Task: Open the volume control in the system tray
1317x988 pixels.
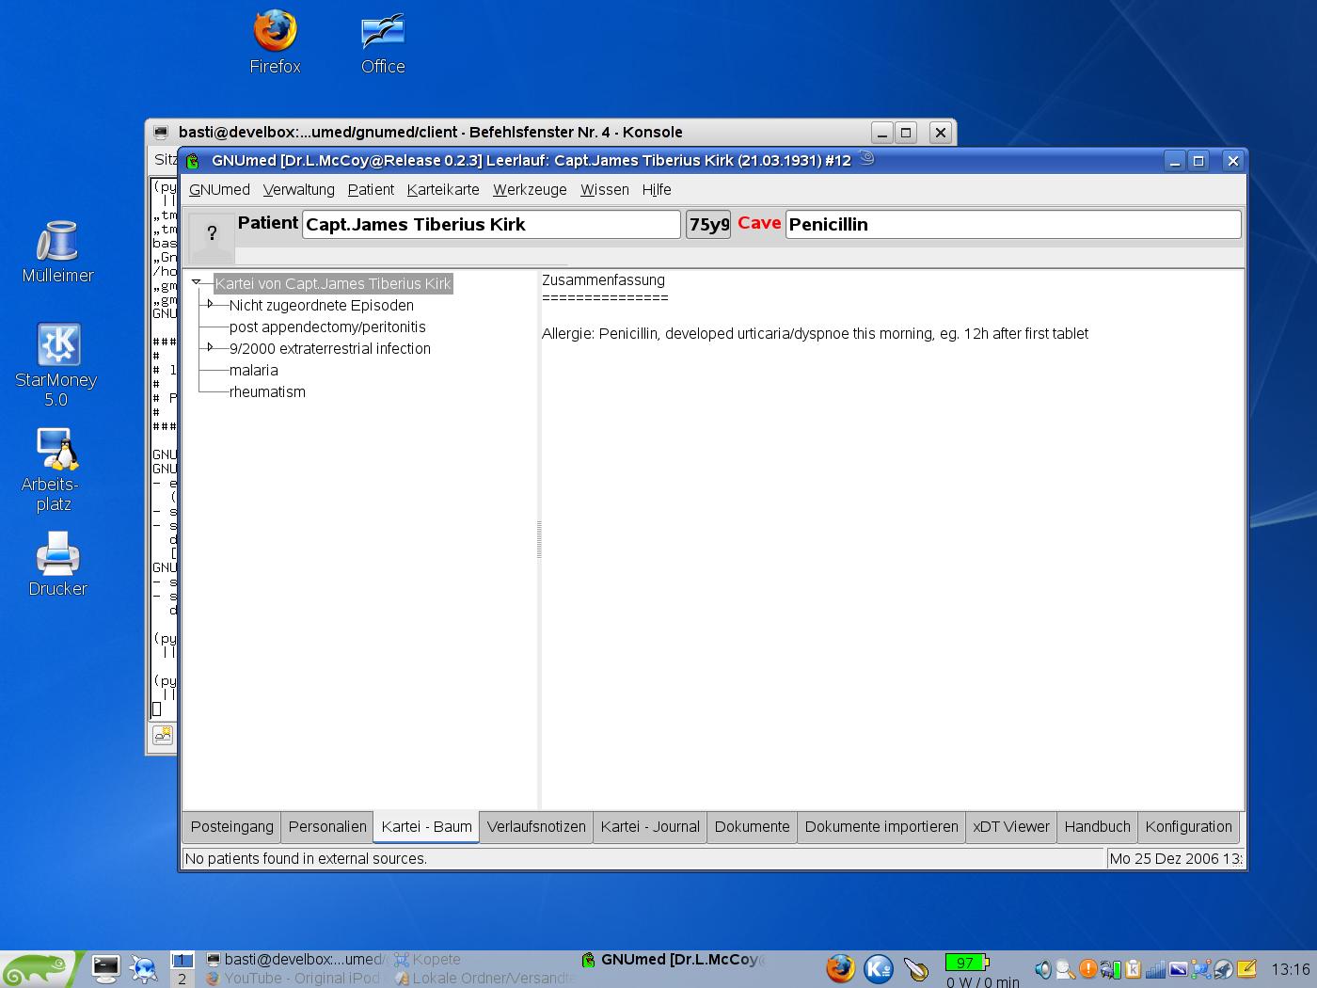Action: (x=1043, y=969)
